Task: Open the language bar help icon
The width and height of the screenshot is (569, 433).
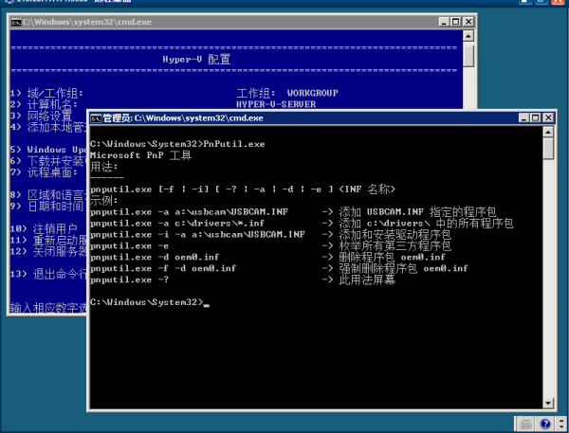Action: click(544, 423)
